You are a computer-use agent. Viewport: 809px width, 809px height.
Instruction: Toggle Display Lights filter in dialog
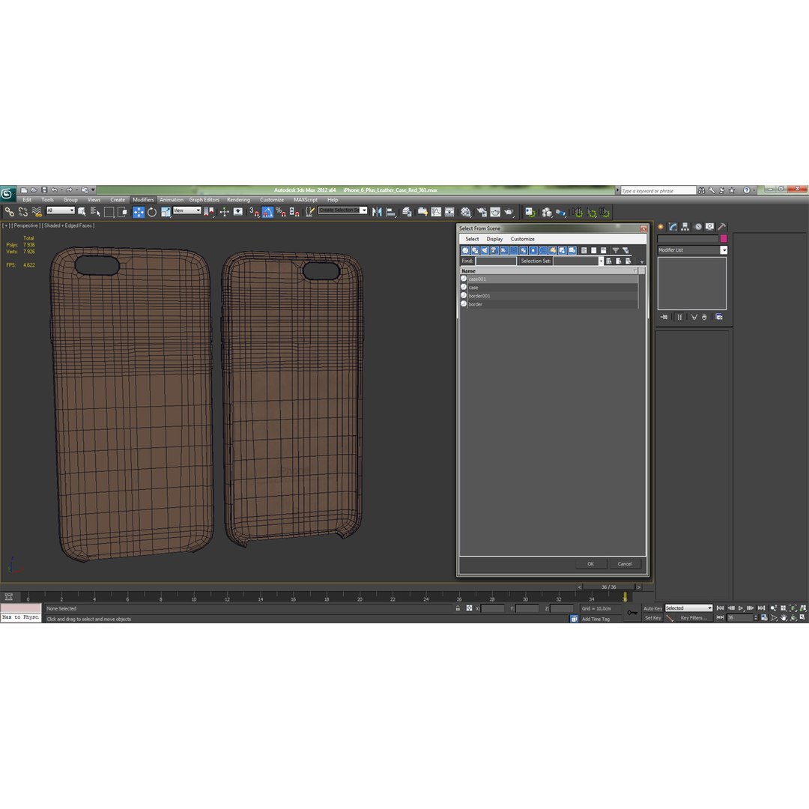pos(485,250)
